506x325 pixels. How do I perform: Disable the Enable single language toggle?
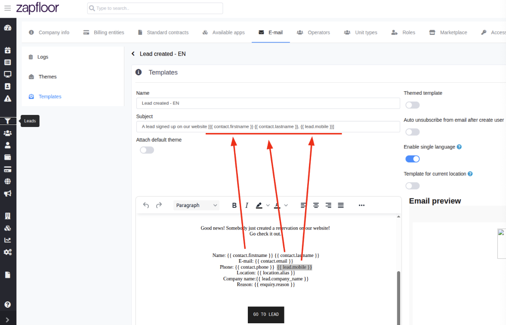(x=412, y=158)
